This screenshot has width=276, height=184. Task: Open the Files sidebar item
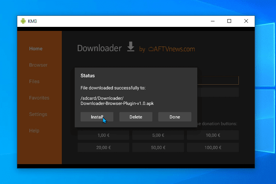(x=34, y=81)
